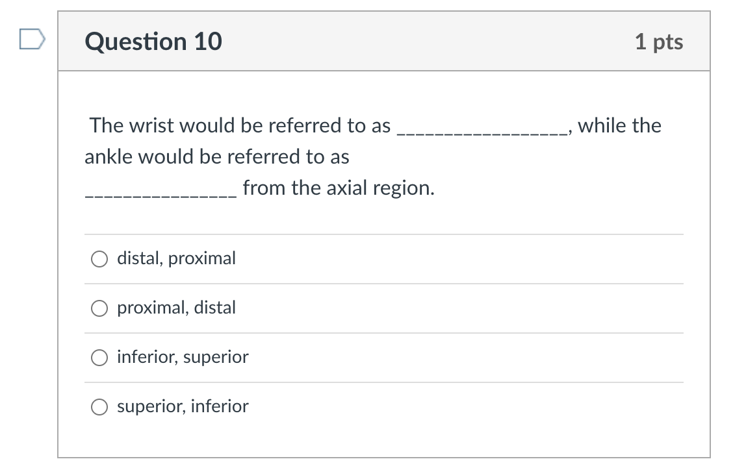Pick the "superior, inferior" radio button
Viewport: 733px width, 470px height.
pyautogui.click(x=99, y=407)
